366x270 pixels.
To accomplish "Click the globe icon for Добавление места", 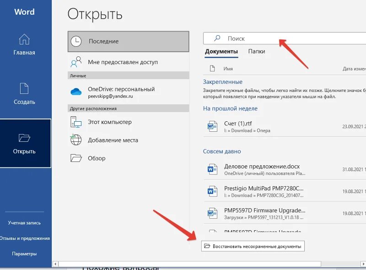I will coord(76,140).
